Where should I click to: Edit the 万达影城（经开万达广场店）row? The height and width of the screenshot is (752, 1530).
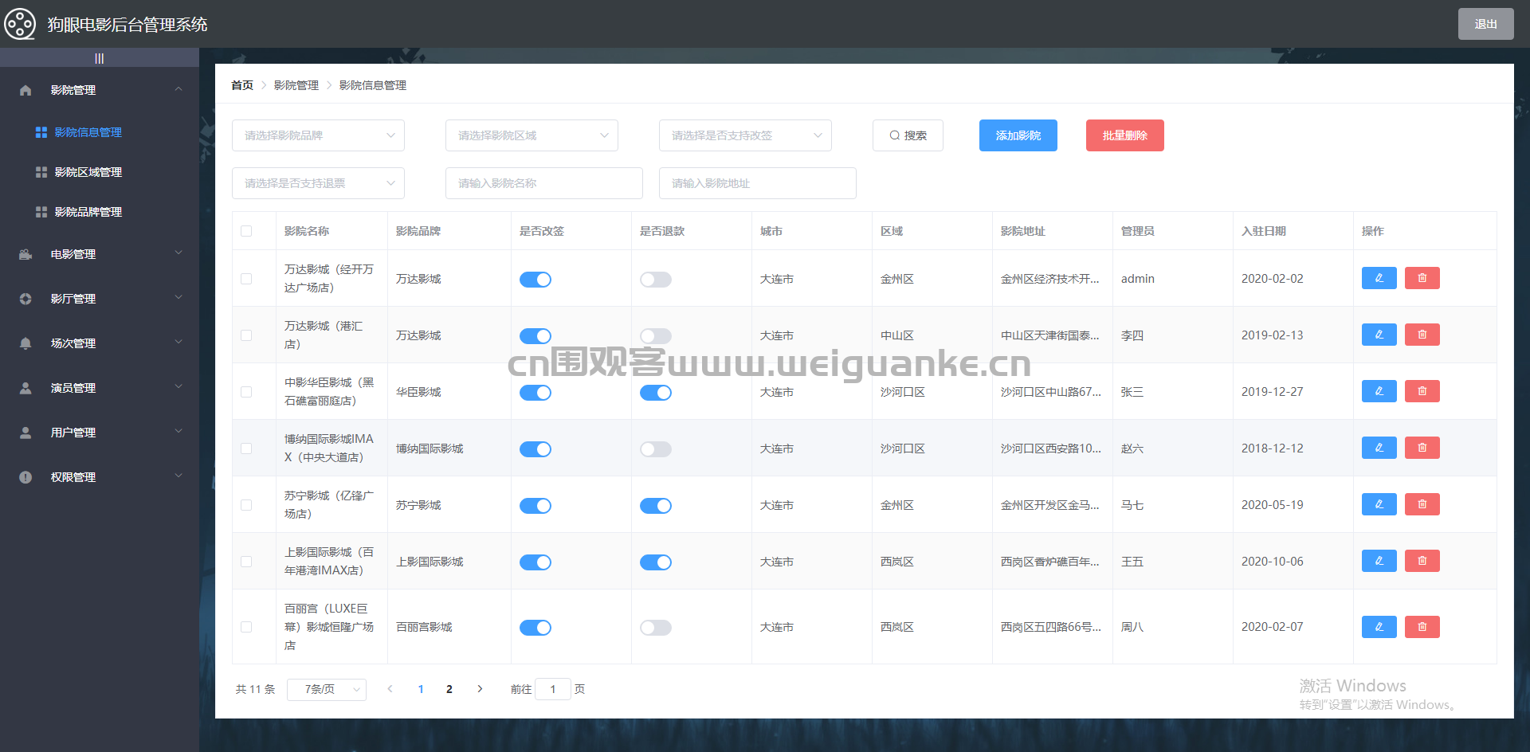point(1379,278)
